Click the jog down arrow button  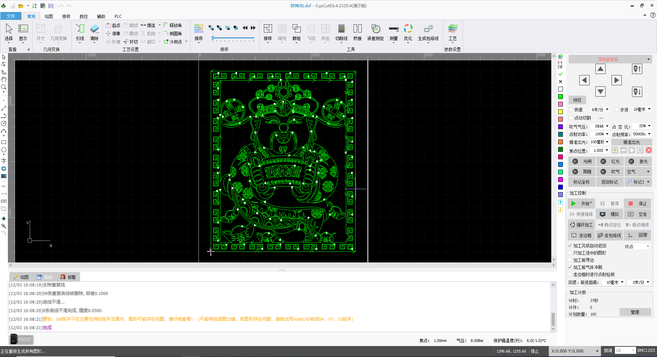601,91
